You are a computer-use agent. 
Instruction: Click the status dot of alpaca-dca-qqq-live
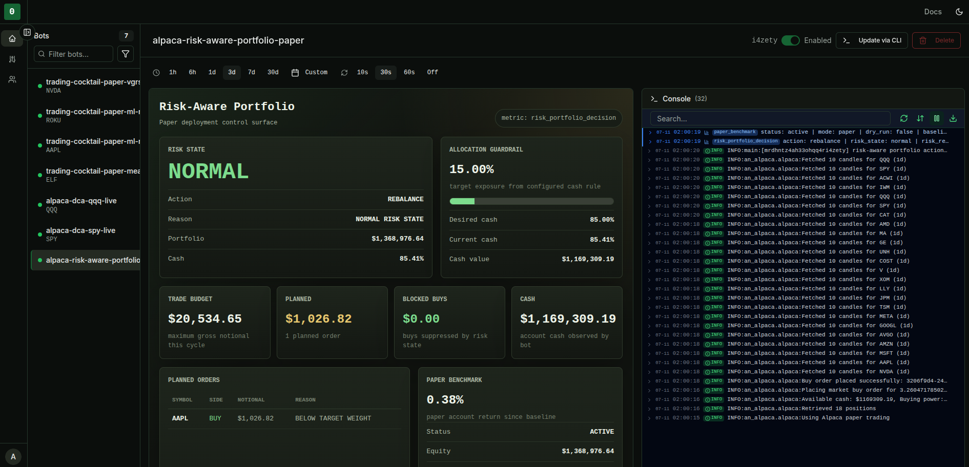point(40,205)
